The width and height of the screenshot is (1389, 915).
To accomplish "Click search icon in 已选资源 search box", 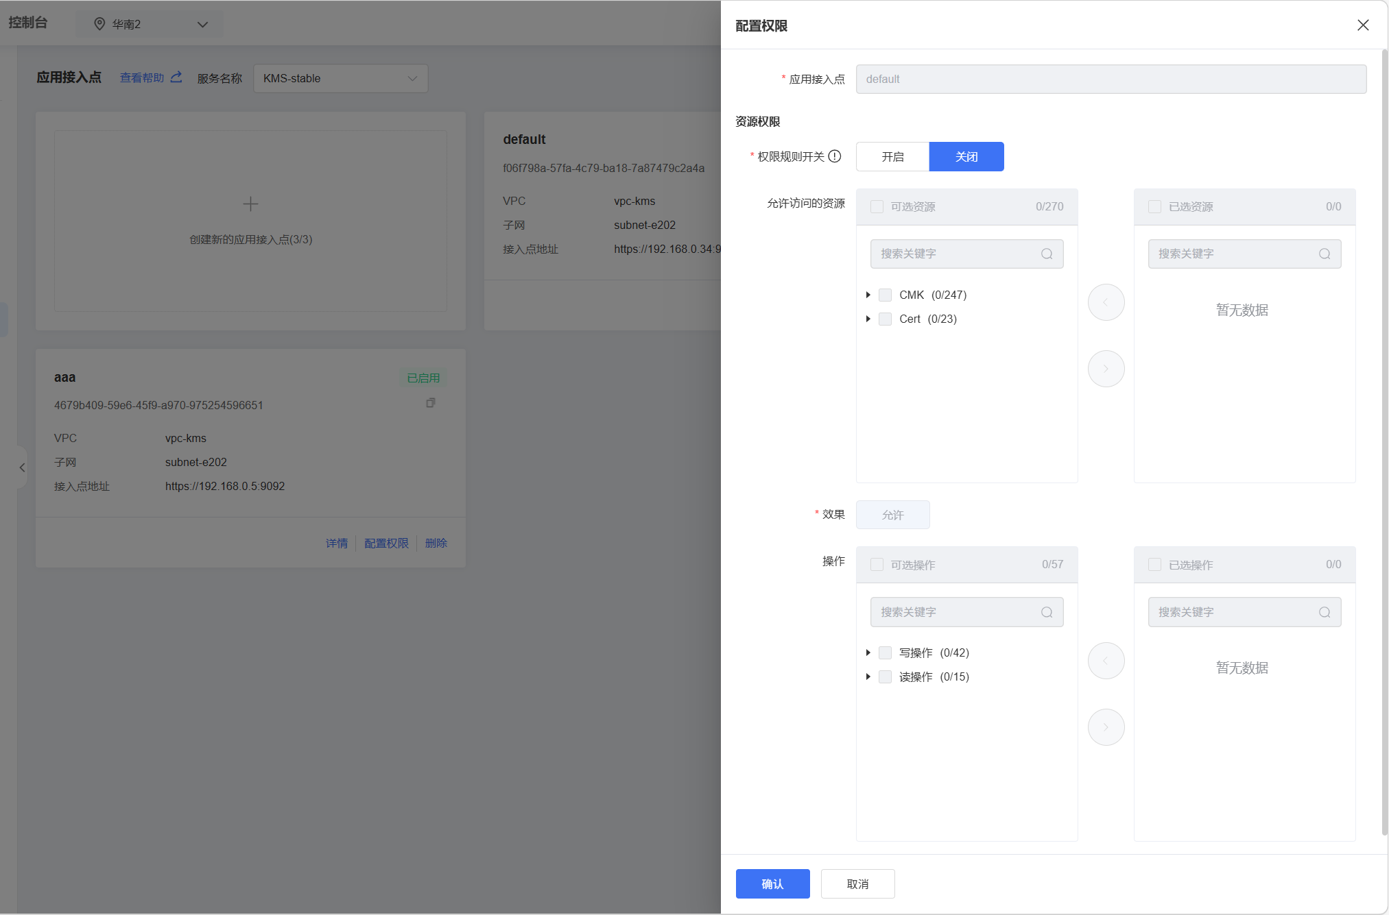I will coord(1325,254).
